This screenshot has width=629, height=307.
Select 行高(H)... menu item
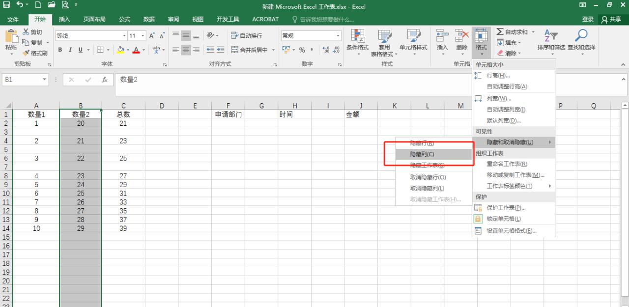pos(514,76)
